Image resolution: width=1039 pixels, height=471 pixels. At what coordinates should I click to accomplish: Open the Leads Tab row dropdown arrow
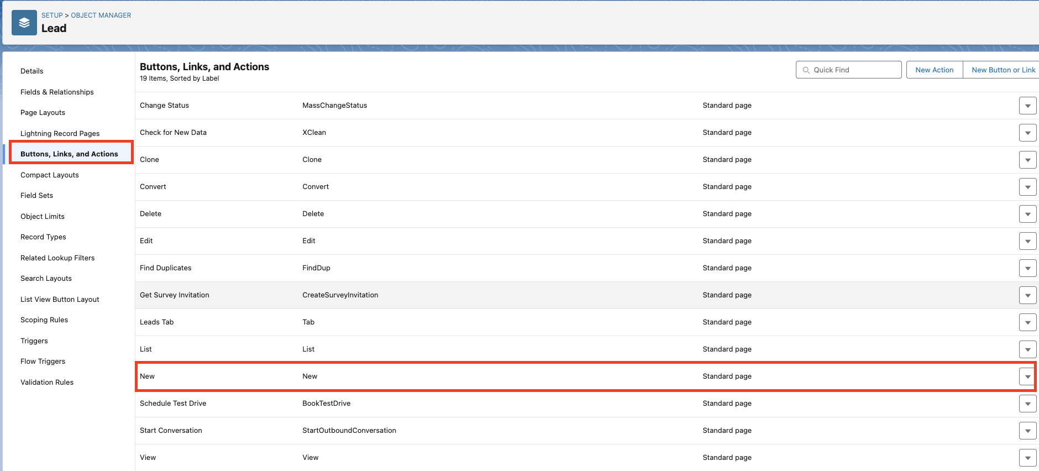[x=1027, y=322]
